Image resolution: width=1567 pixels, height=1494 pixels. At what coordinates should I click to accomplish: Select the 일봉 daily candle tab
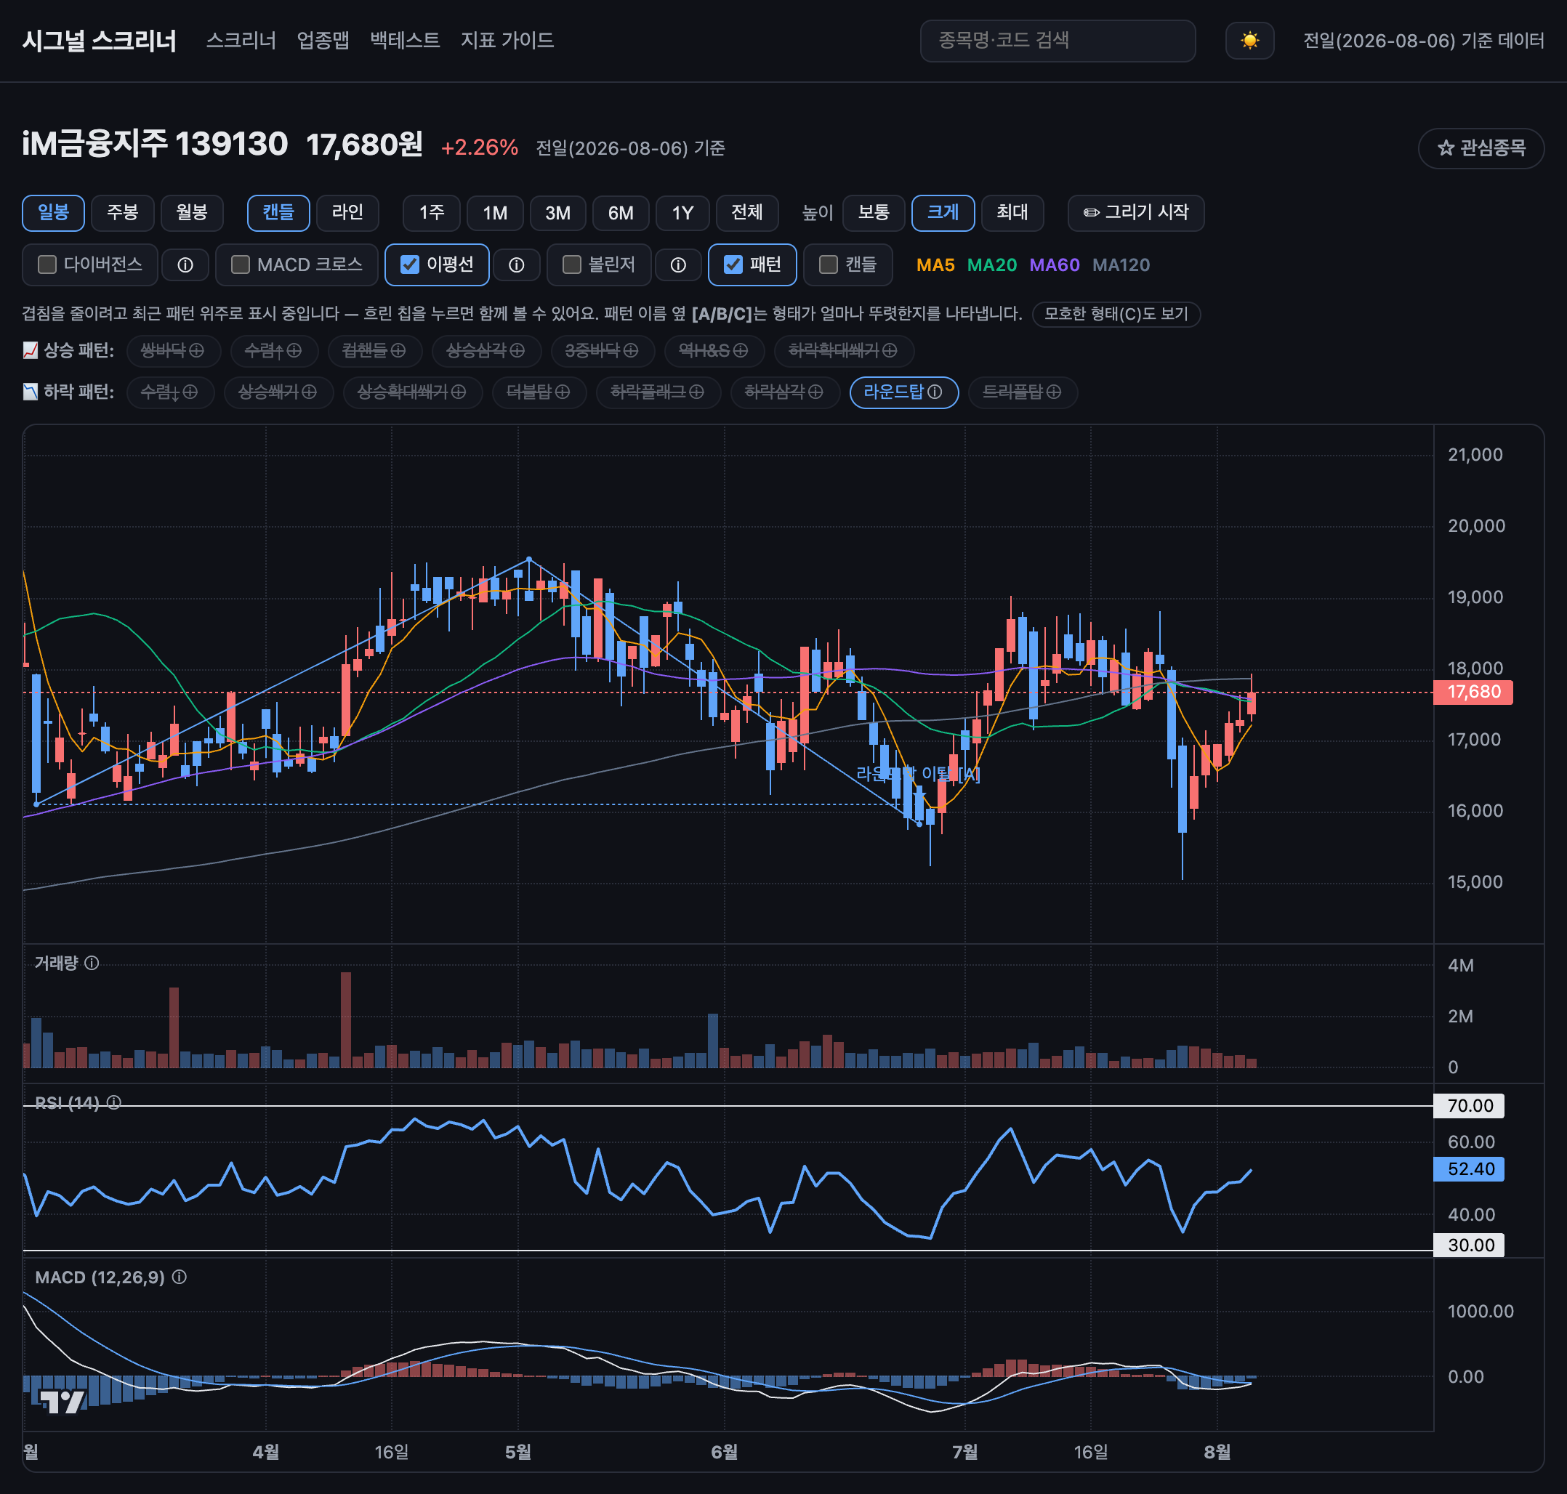[x=53, y=213]
